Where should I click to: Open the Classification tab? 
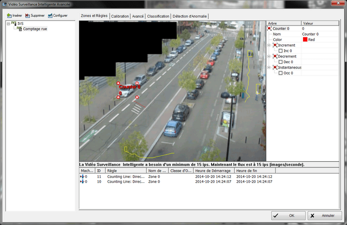[158, 16]
